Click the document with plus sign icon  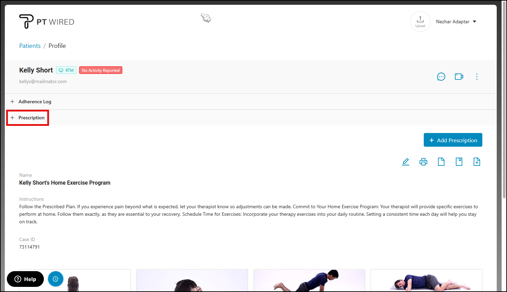point(477,162)
